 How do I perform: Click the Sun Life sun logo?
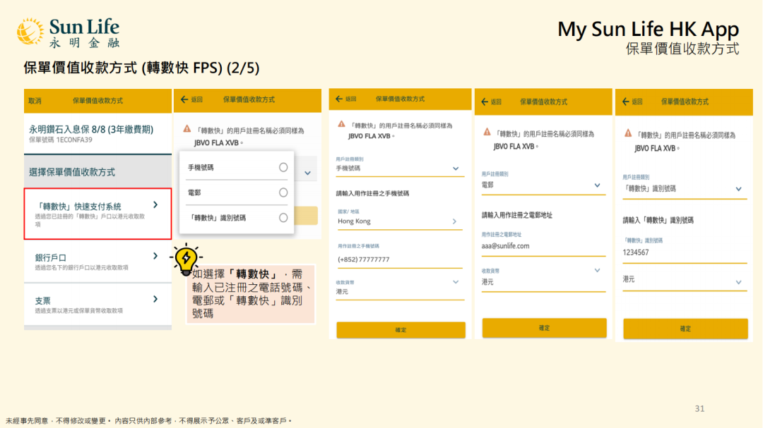click(x=30, y=32)
